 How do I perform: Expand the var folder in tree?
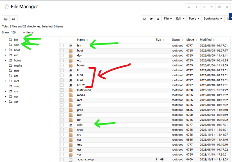tap(5, 102)
